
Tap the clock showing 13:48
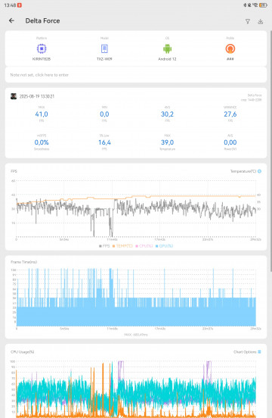point(10,5)
